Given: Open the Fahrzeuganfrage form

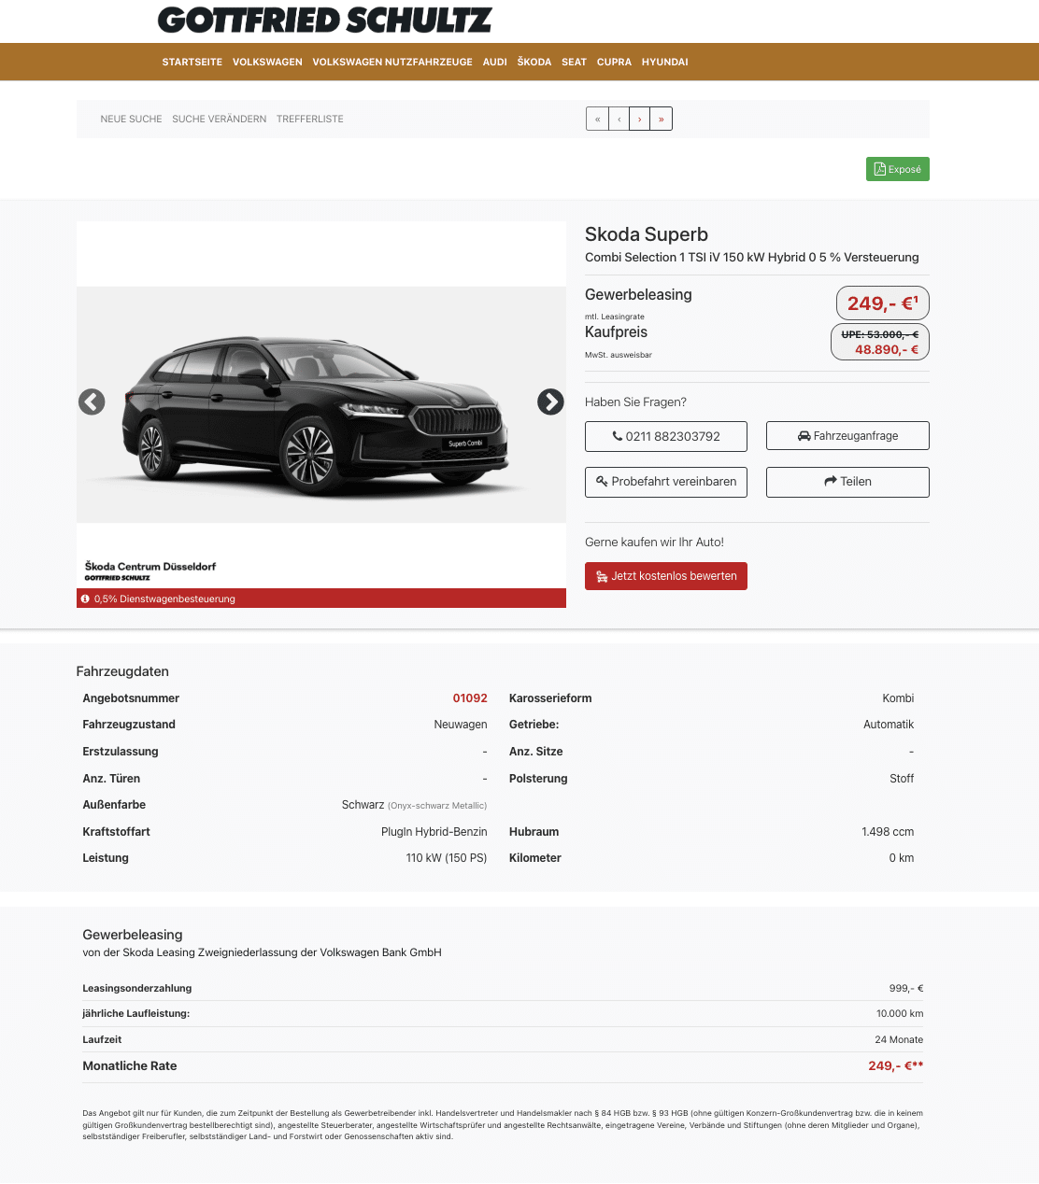Looking at the screenshot, I should [x=847, y=436].
